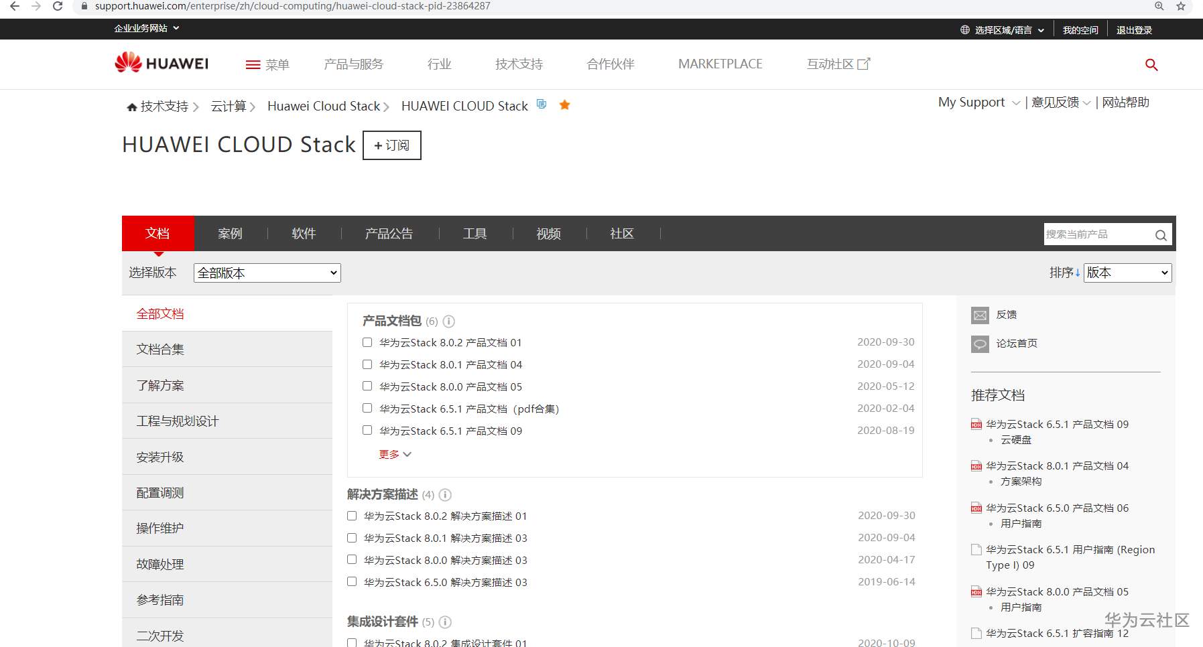1203x647 pixels.
Task: Open 我的空间 link
Action: tap(1080, 30)
